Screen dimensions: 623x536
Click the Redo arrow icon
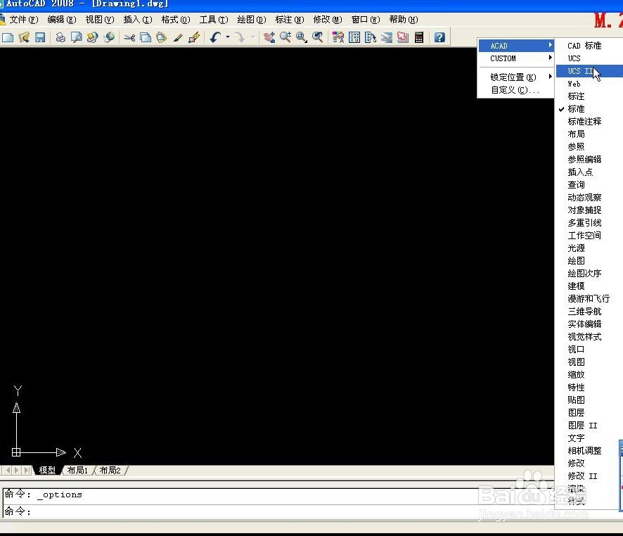pos(240,38)
